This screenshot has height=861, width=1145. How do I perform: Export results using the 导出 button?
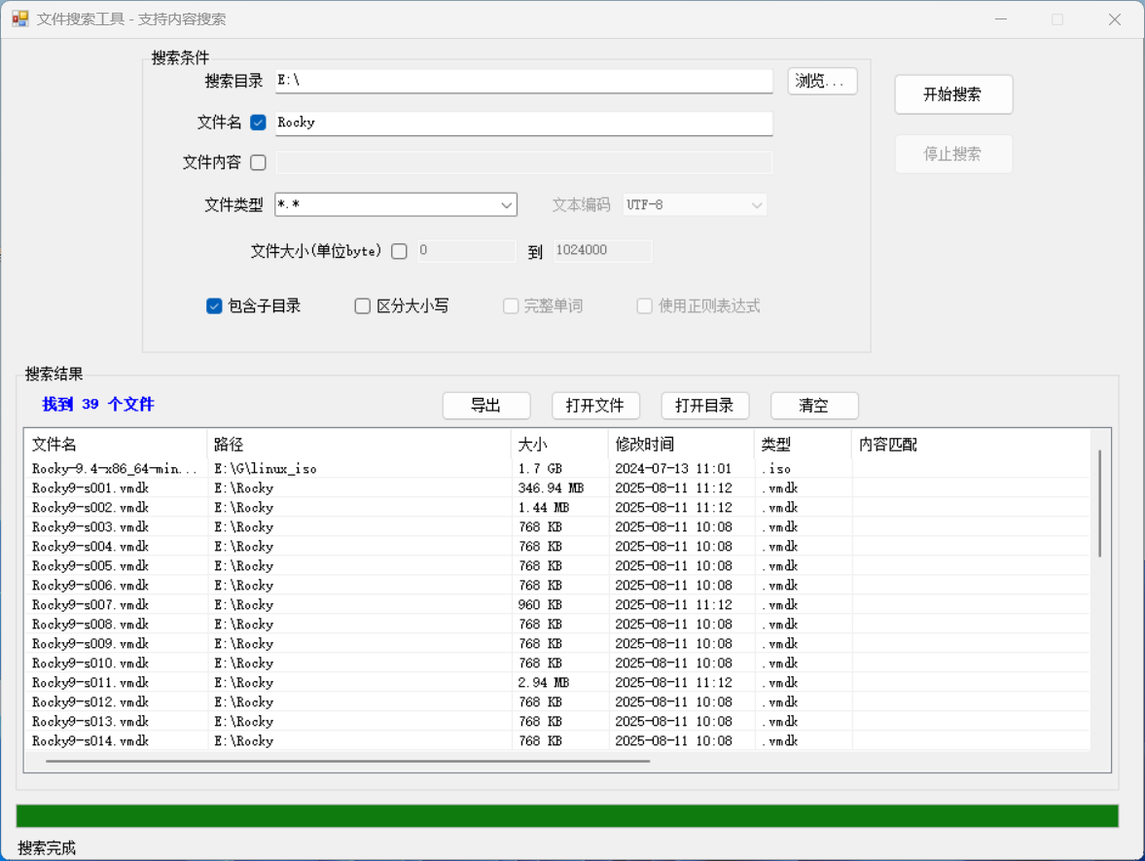(x=486, y=406)
